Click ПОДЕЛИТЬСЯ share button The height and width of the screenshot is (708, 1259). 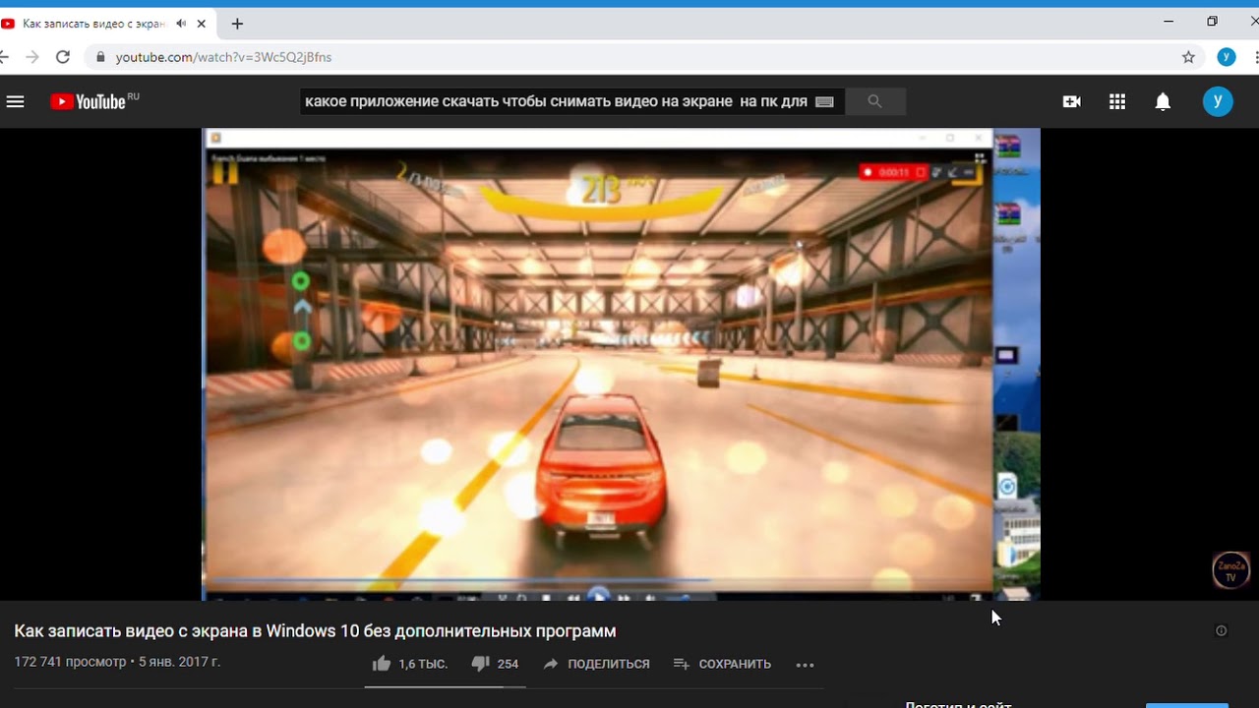tap(596, 664)
